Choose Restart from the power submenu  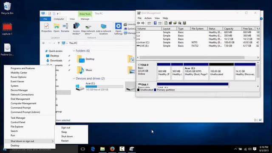(65, 141)
